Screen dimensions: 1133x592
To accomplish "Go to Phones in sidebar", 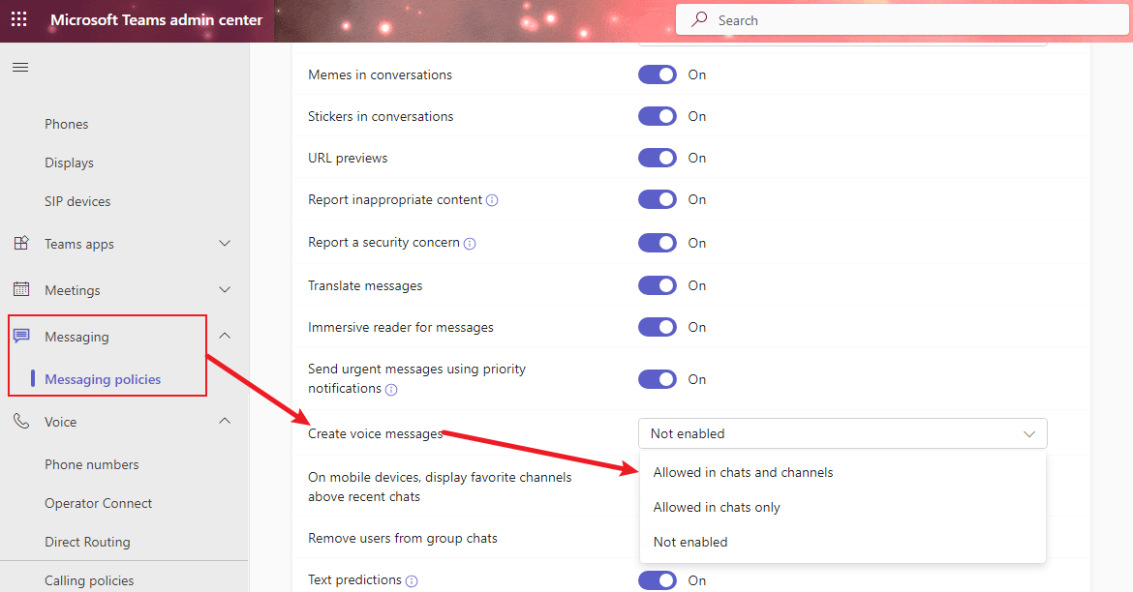I will pyautogui.click(x=67, y=124).
